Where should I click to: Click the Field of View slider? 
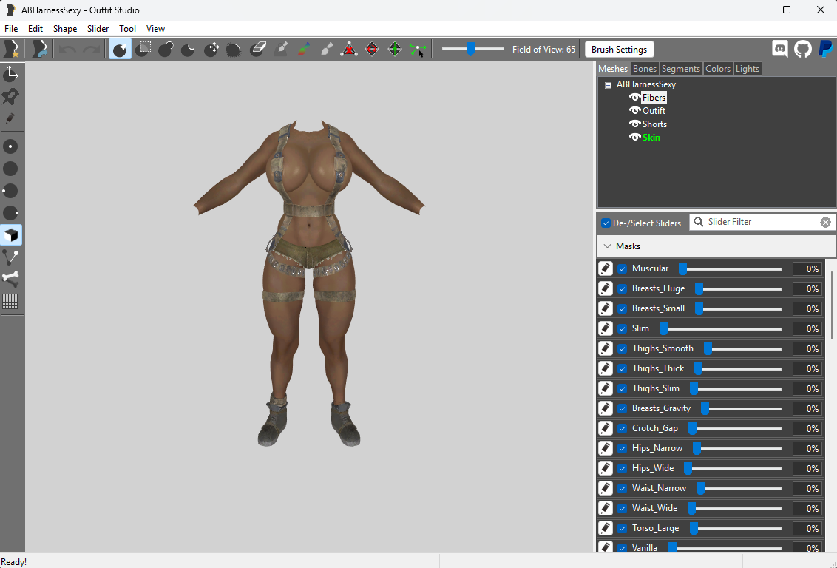[473, 49]
